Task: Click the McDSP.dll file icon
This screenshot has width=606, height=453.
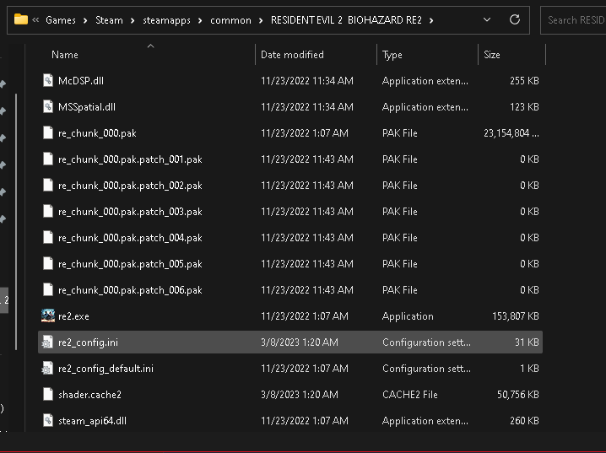Action: [48, 81]
